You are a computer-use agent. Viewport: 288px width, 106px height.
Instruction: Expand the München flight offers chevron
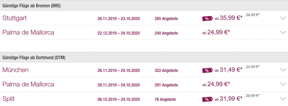click(x=283, y=70)
